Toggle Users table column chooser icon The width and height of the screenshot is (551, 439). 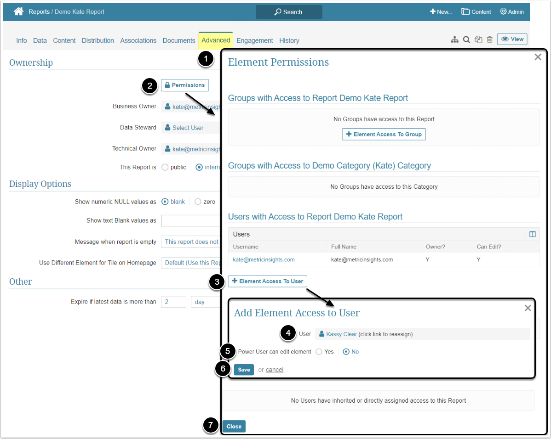click(533, 234)
